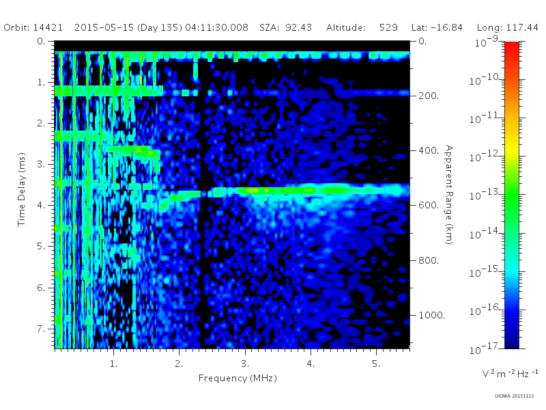
Task: Click the '4.' tick on time delay axis
Action: (41, 206)
